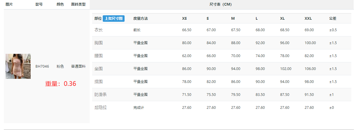Click the 防滑条 row label
356x130 pixels.
pyautogui.click(x=101, y=95)
